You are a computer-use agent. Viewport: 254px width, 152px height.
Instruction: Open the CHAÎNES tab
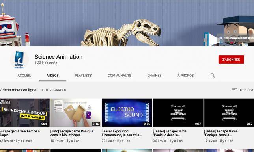coord(154,76)
